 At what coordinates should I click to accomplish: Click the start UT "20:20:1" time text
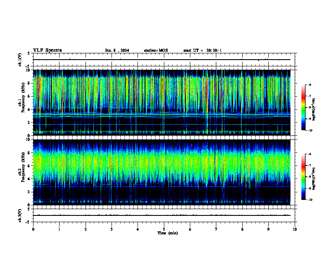tap(214, 50)
